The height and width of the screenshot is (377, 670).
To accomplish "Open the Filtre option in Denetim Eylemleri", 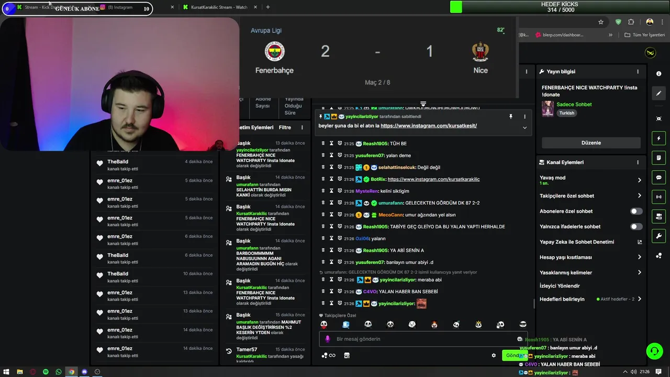I will (285, 128).
